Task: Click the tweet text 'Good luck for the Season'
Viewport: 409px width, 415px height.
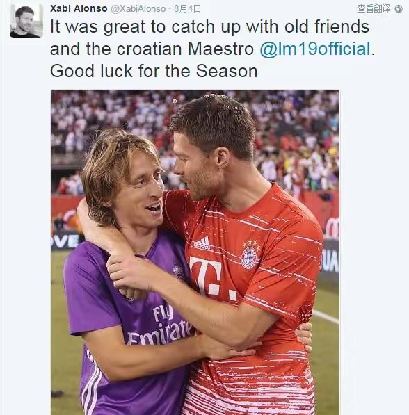Action: 154,71
